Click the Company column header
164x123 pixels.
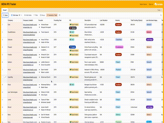point(15,20)
